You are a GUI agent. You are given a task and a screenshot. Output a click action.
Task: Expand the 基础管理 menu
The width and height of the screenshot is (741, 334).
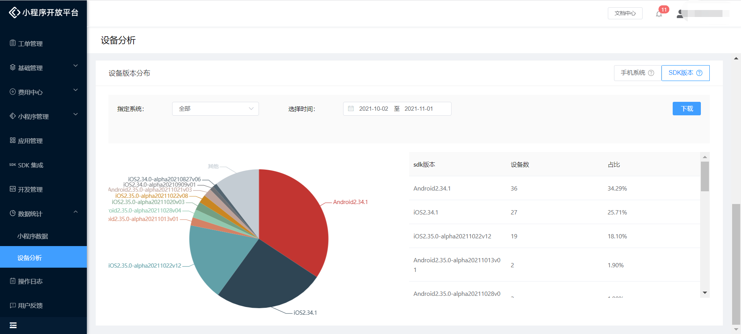(x=43, y=68)
